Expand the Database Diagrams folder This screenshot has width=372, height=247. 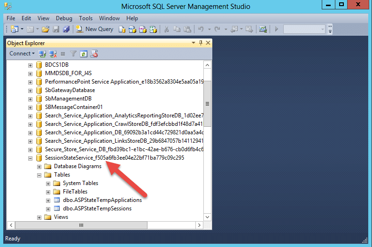pos(39,167)
